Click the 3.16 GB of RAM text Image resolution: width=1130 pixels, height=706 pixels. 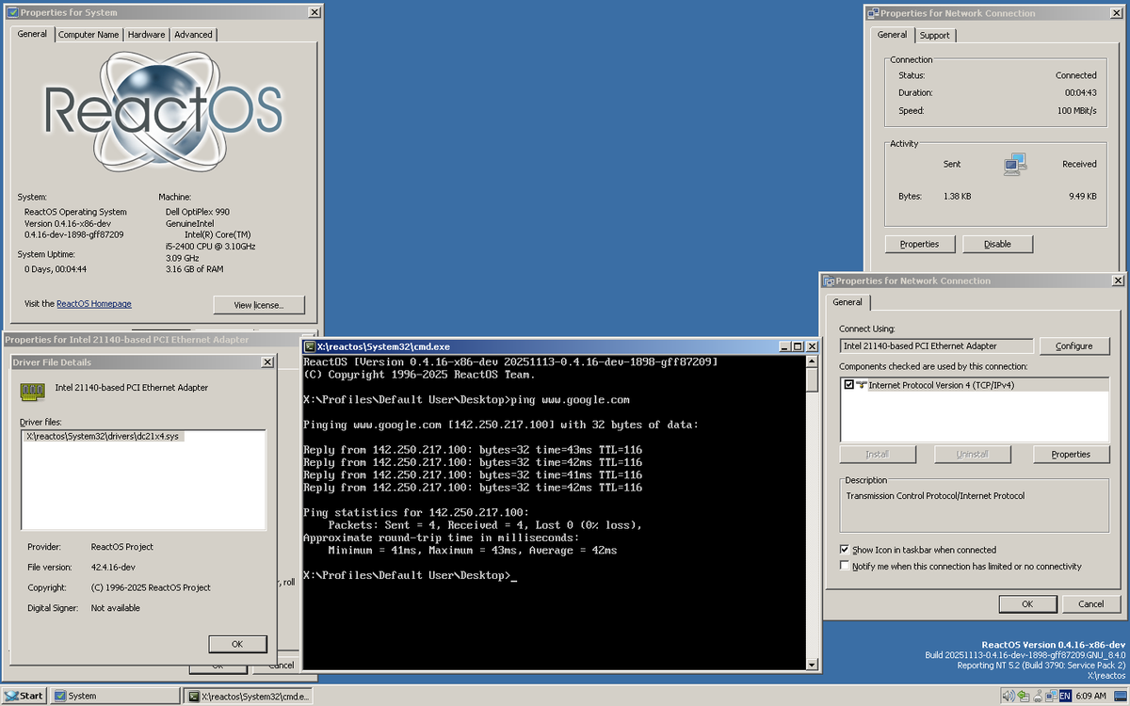pyautogui.click(x=195, y=269)
